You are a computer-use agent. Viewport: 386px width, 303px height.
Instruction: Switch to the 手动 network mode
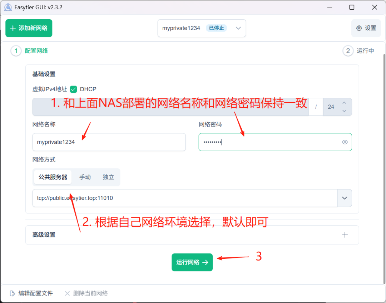tap(85, 177)
